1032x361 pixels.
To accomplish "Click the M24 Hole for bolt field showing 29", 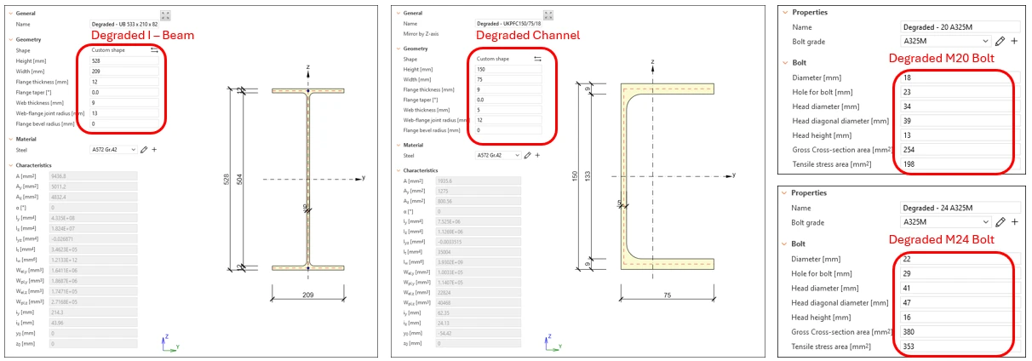I will point(960,273).
